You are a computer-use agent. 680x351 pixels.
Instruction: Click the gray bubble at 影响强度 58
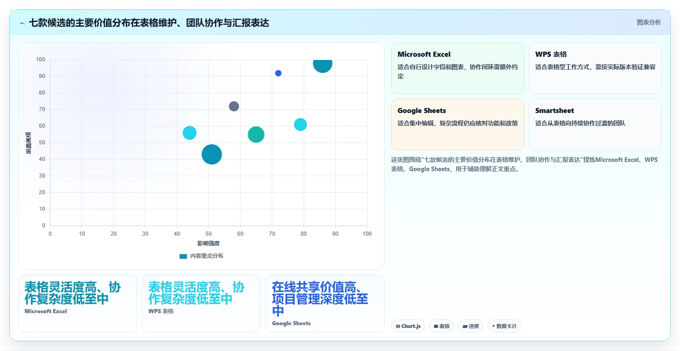(x=234, y=106)
